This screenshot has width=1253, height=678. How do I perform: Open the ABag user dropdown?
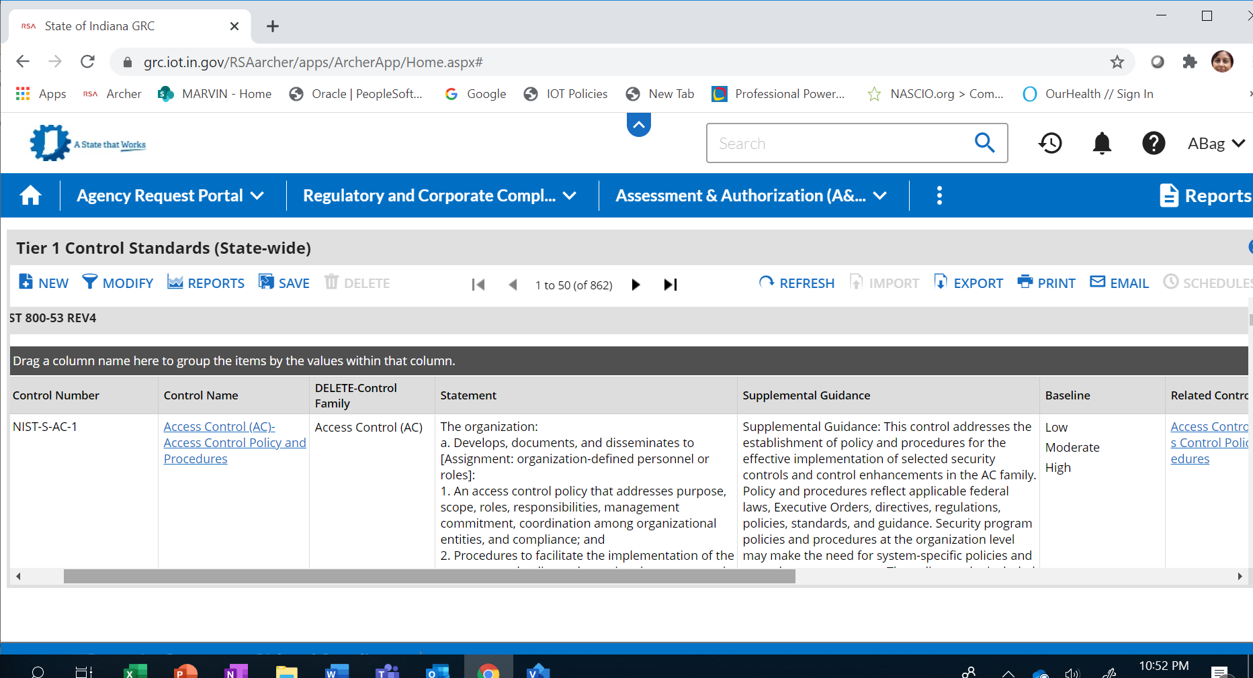pyautogui.click(x=1216, y=144)
